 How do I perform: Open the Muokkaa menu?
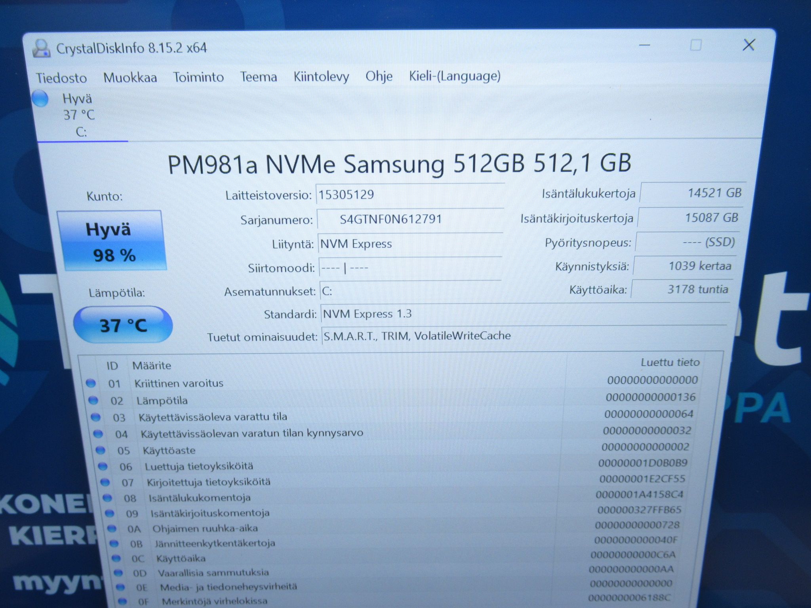click(x=130, y=77)
